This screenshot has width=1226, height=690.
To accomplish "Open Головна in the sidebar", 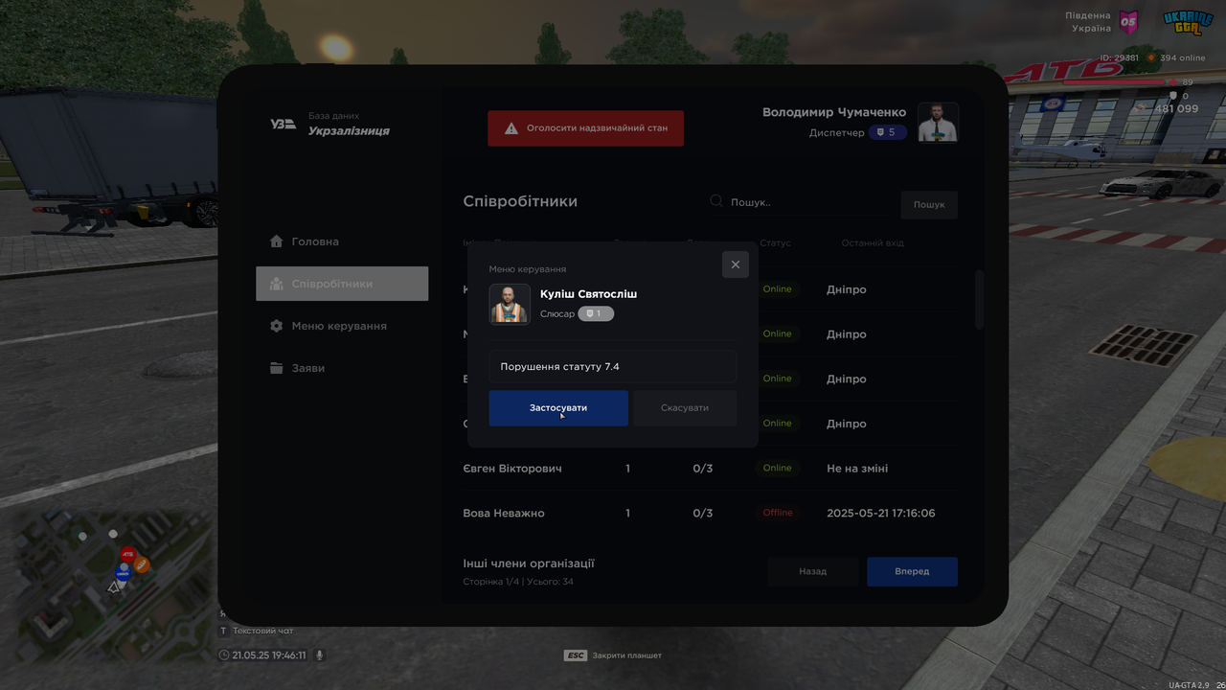I will pyautogui.click(x=342, y=241).
